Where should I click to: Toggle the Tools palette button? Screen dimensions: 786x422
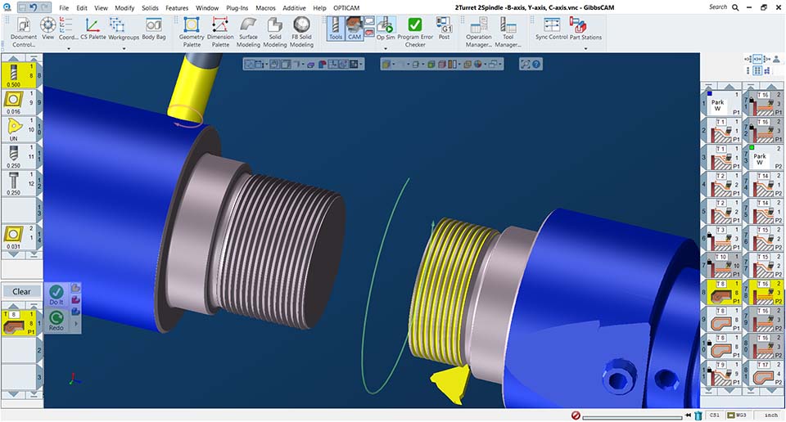(x=336, y=28)
